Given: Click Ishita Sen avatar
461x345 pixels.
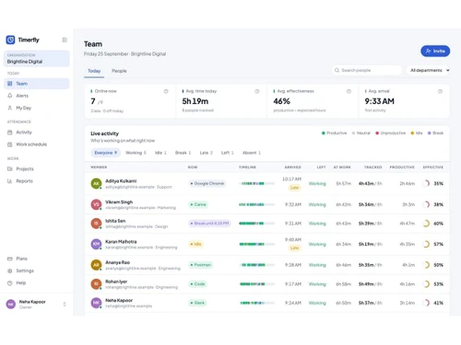Looking at the screenshot, I should point(96,224).
